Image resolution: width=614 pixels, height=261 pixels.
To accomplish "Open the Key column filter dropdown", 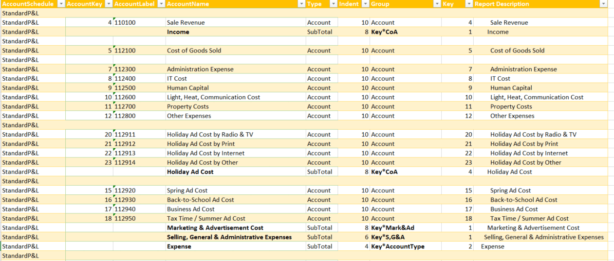I will (469, 4).
